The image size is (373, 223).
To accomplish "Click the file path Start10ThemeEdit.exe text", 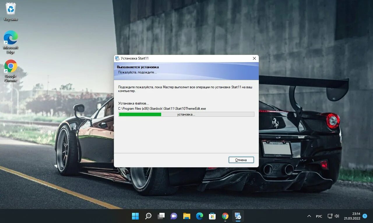I will click(162, 109).
